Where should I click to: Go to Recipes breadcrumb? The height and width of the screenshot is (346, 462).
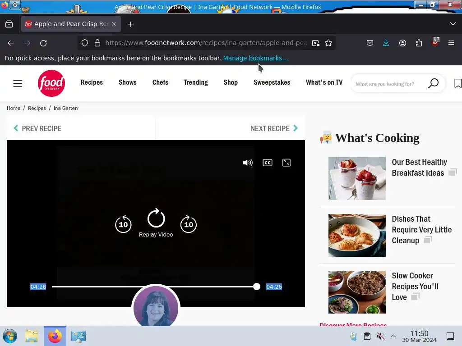37,108
